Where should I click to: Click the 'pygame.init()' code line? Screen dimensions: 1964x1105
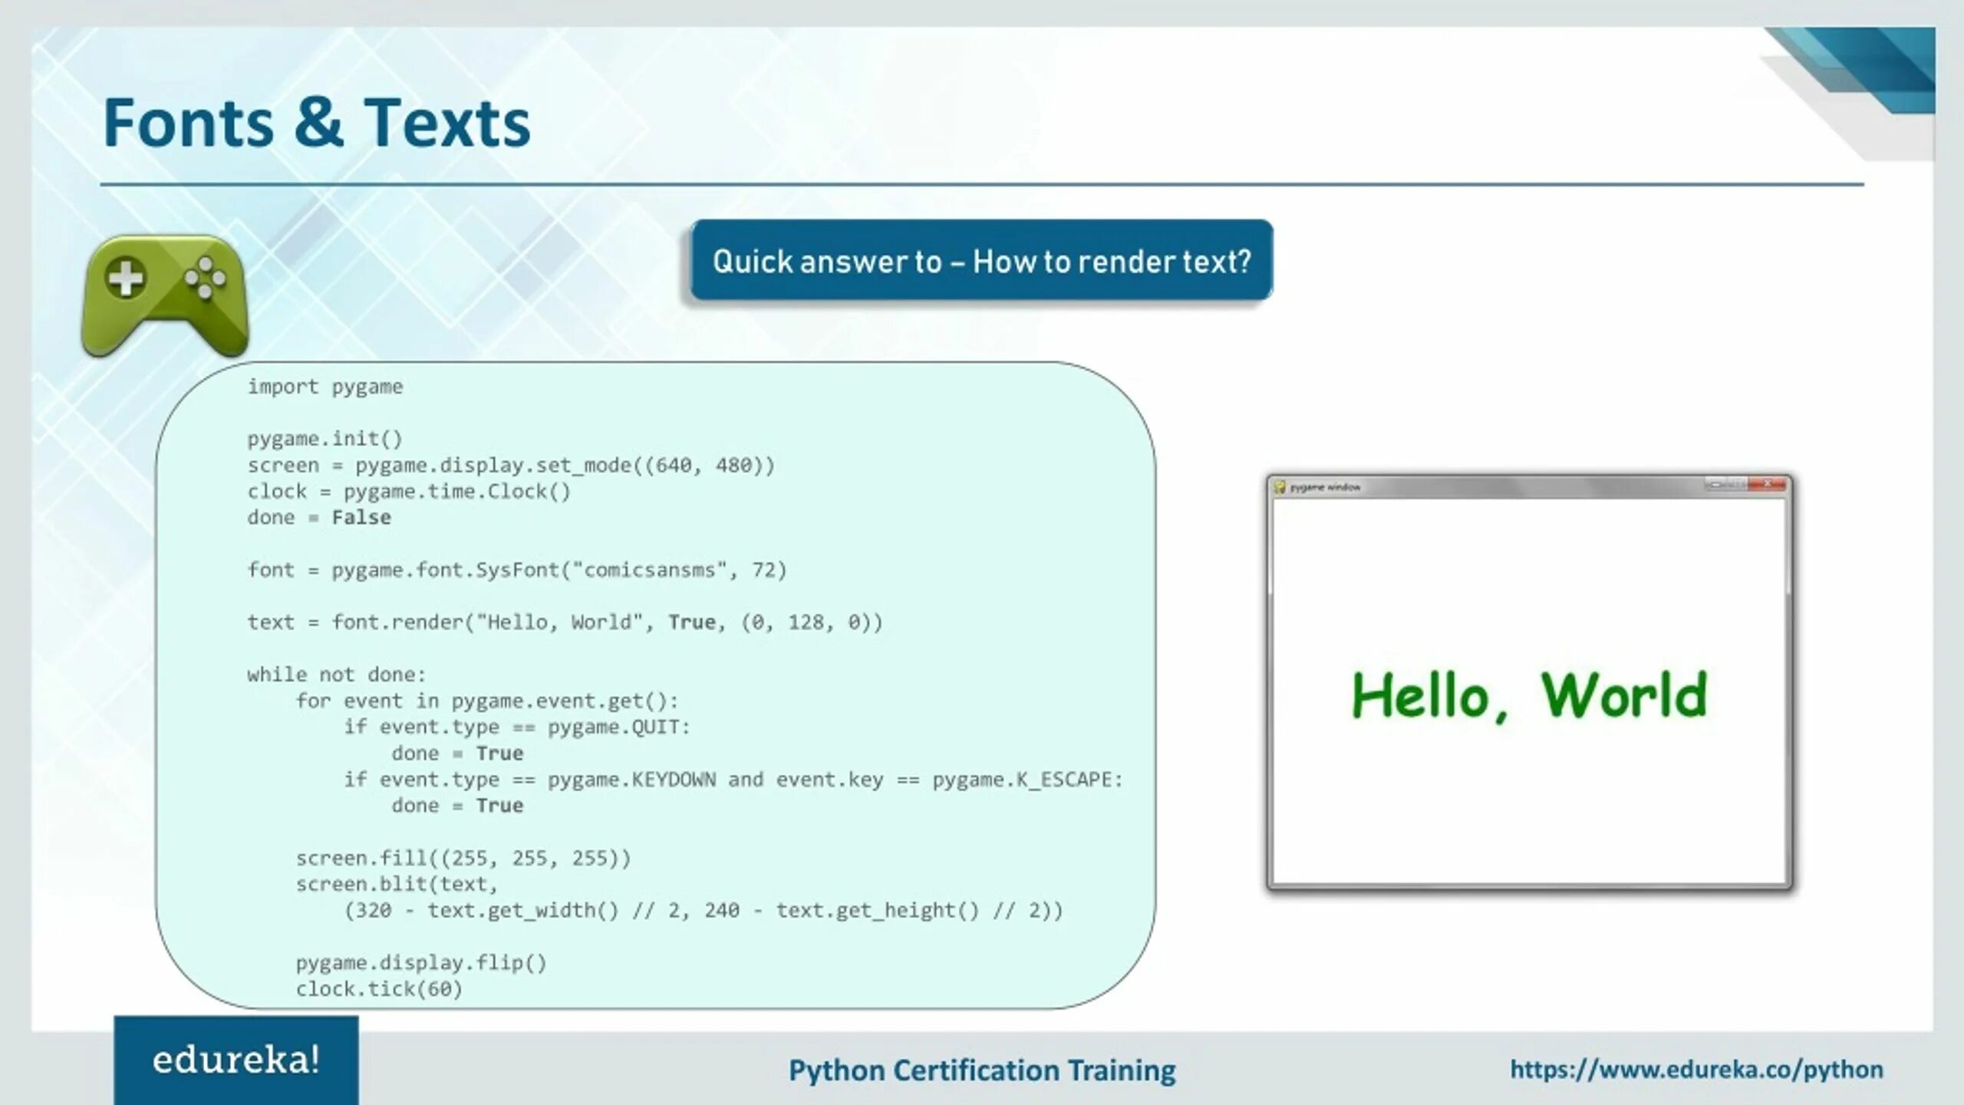click(x=325, y=439)
